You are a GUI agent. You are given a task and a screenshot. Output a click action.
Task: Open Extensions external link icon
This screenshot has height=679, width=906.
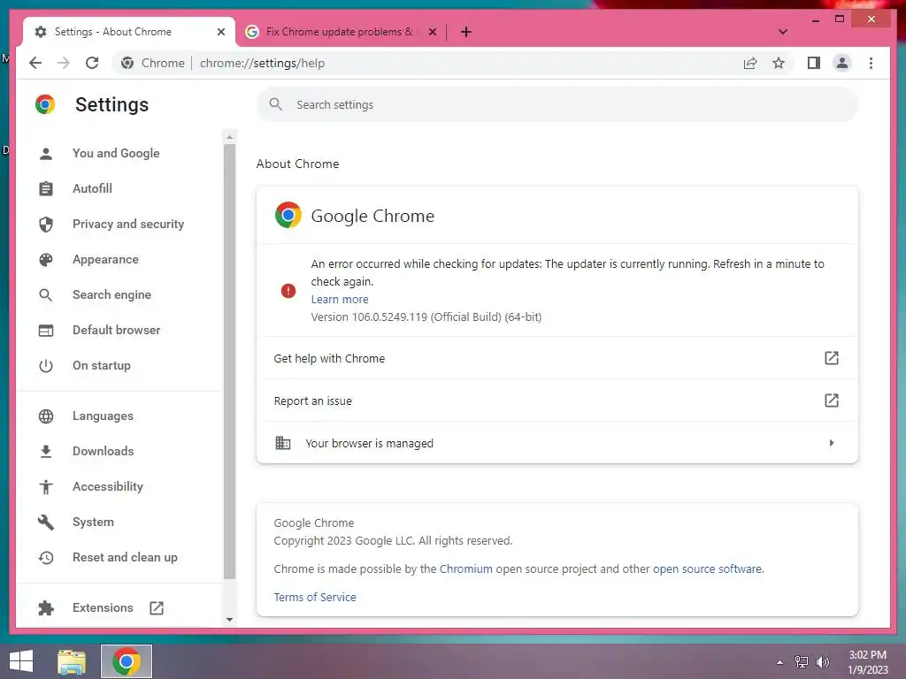click(157, 607)
